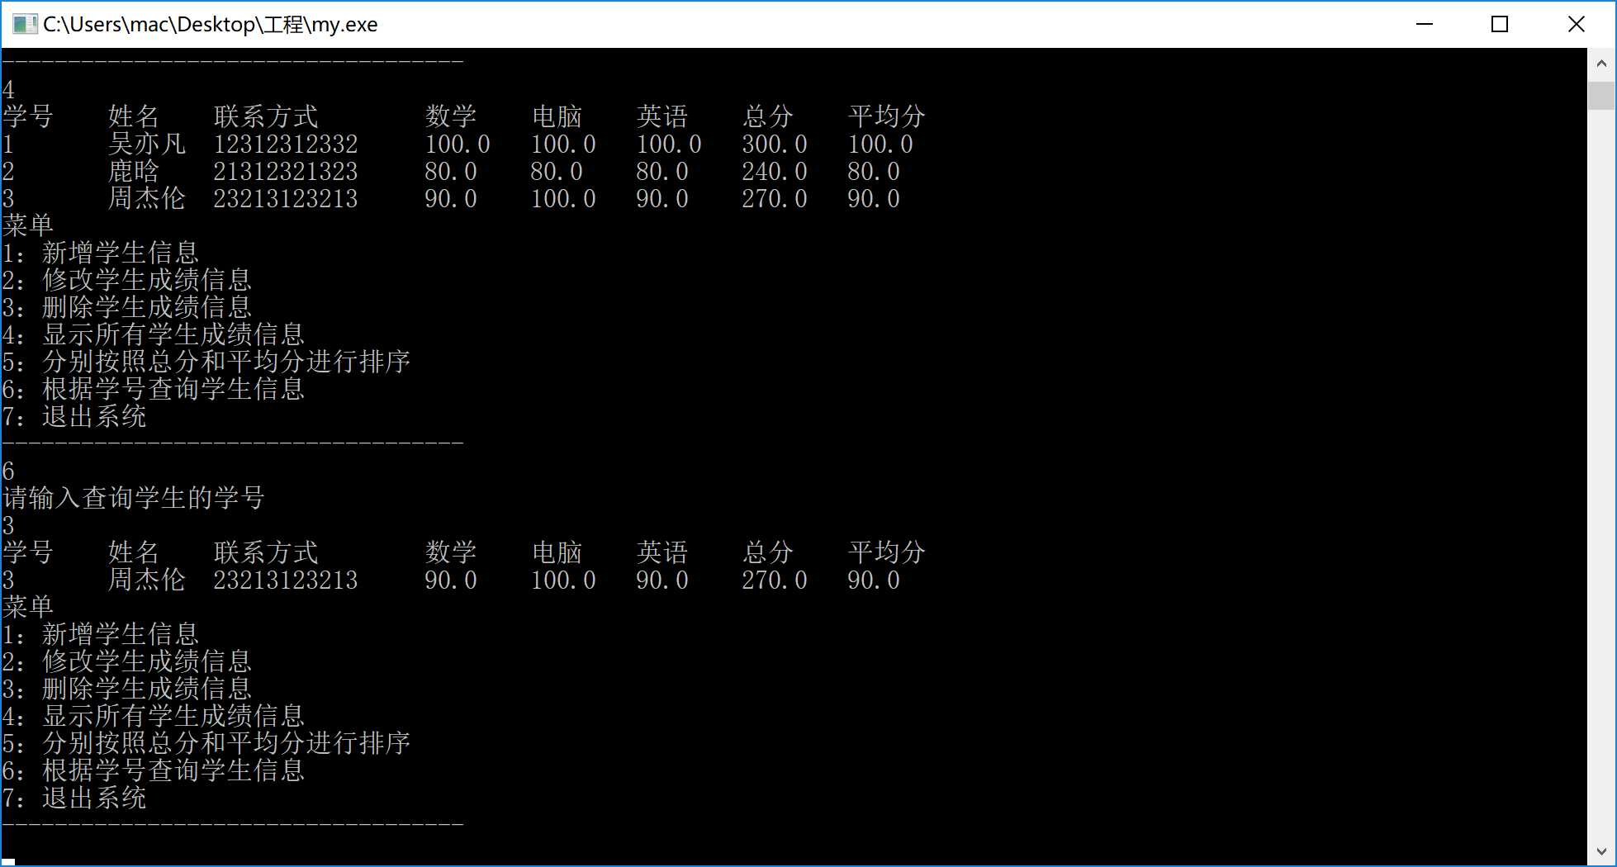Click last menu line 1: 新增学生信息

101,634
